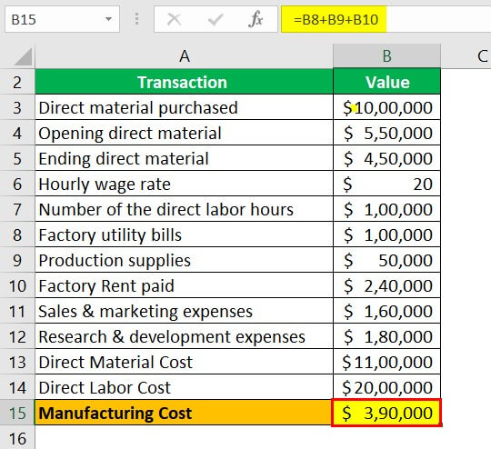Select row 16 header

click(17, 438)
